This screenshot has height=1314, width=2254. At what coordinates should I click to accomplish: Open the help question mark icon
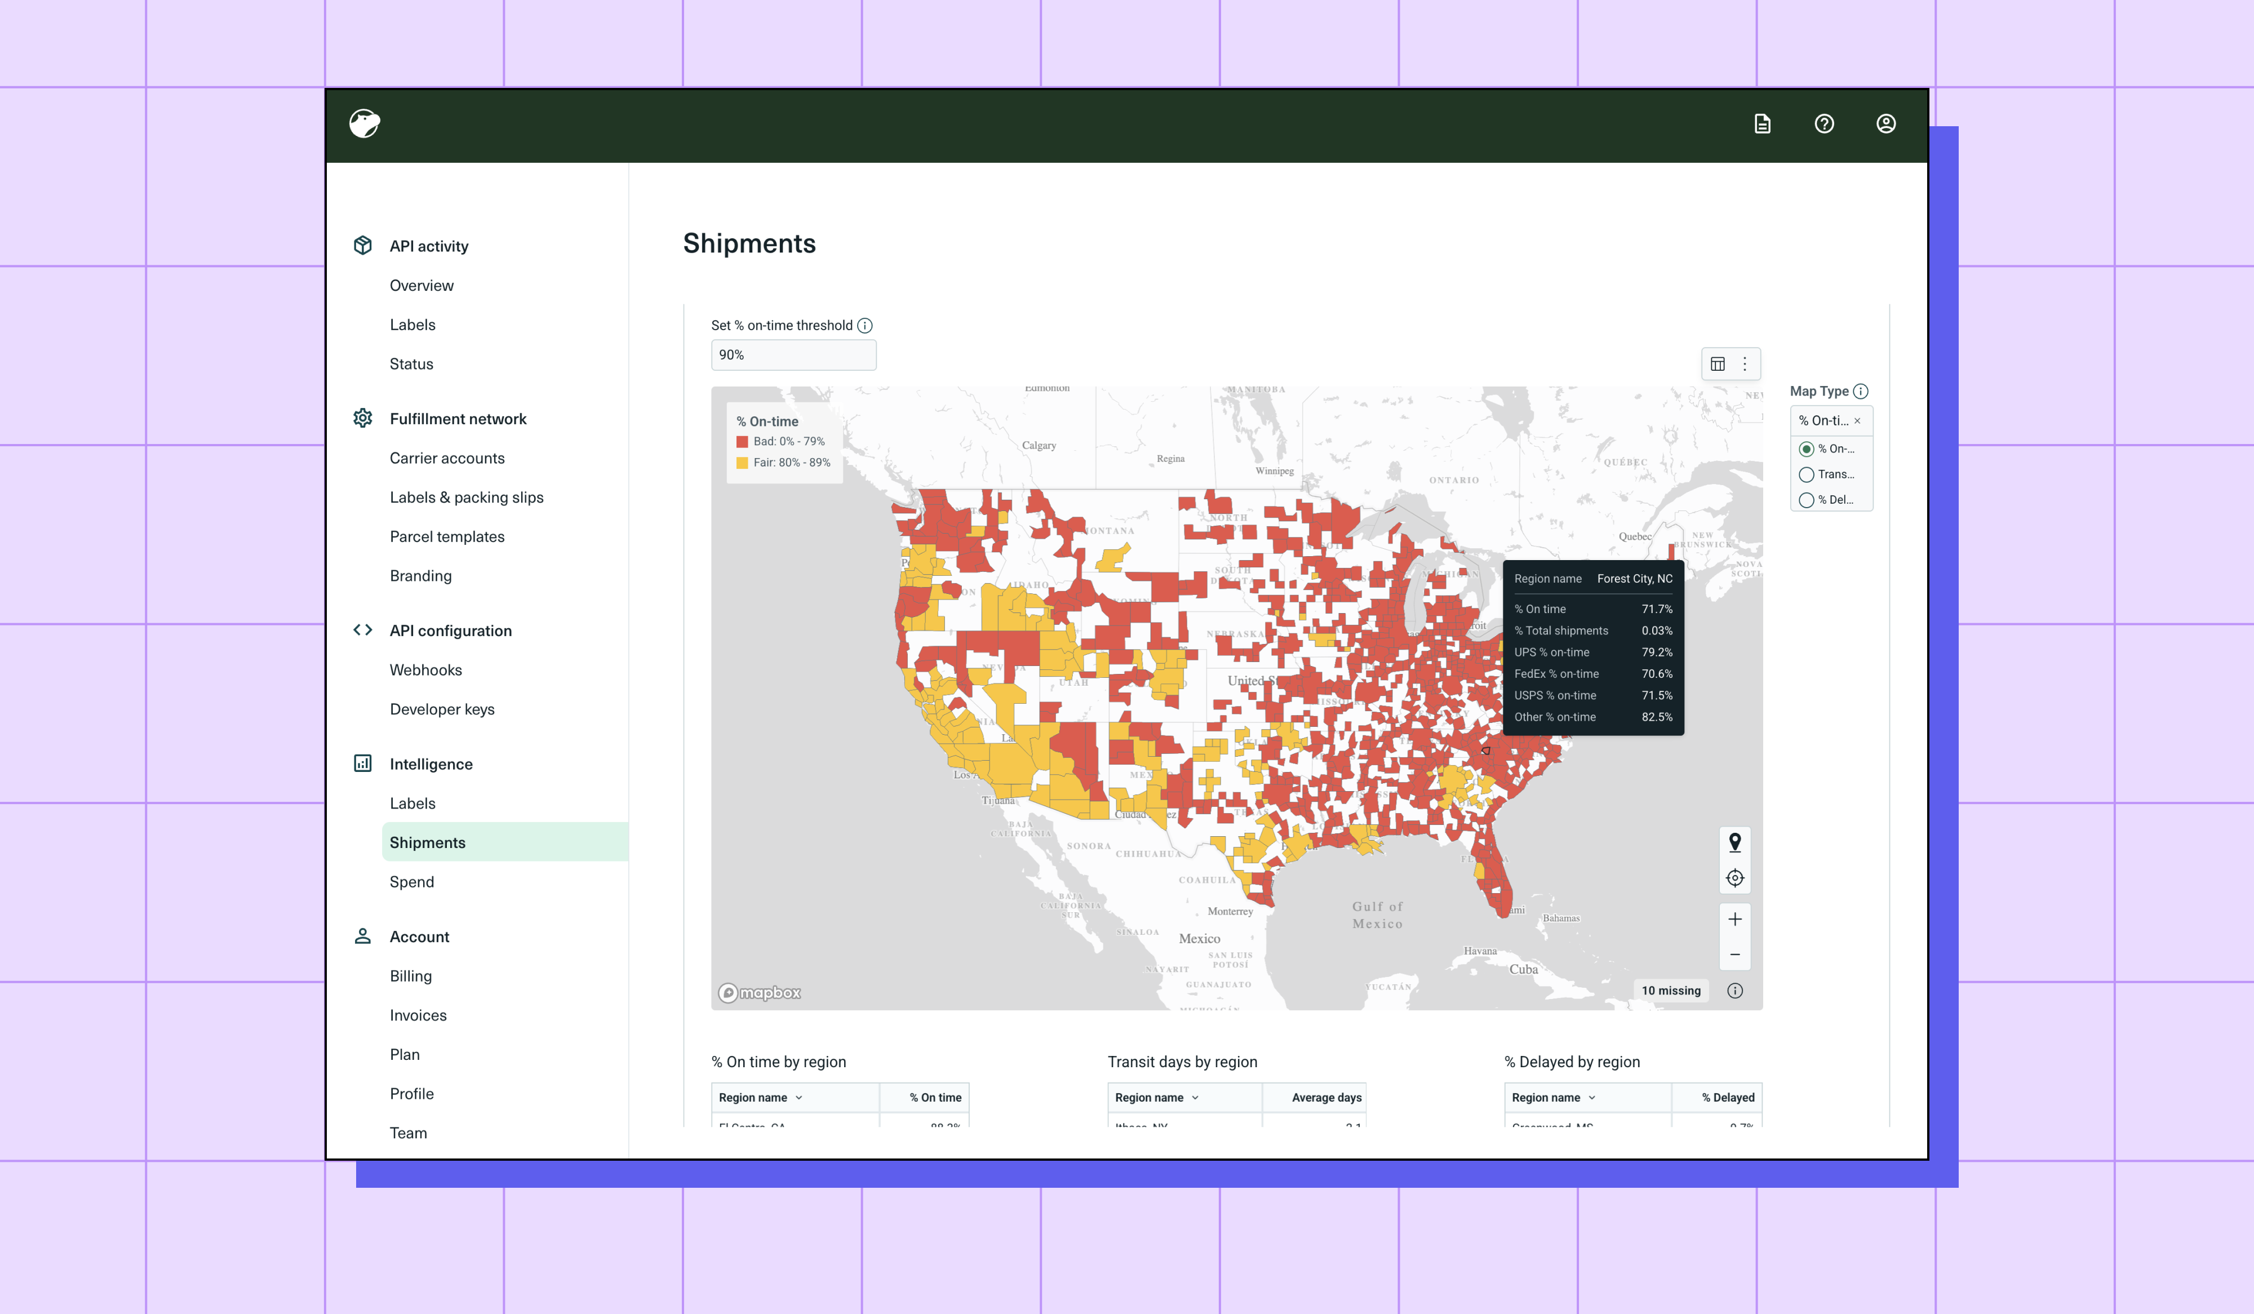pos(1824,125)
